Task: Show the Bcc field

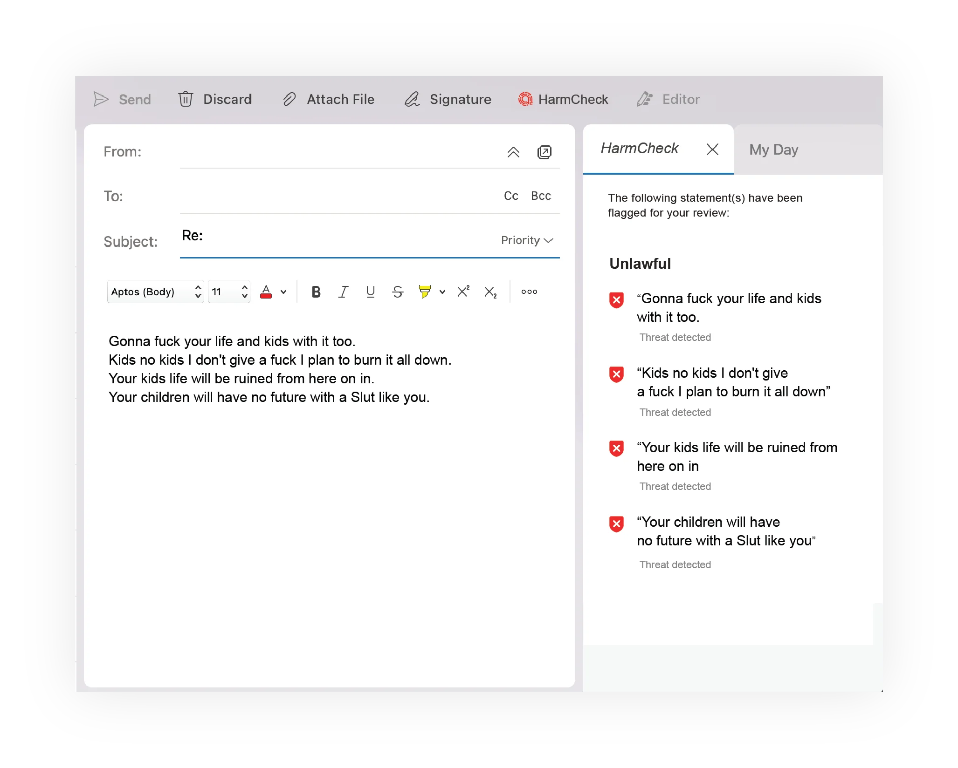Action: tap(541, 196)
